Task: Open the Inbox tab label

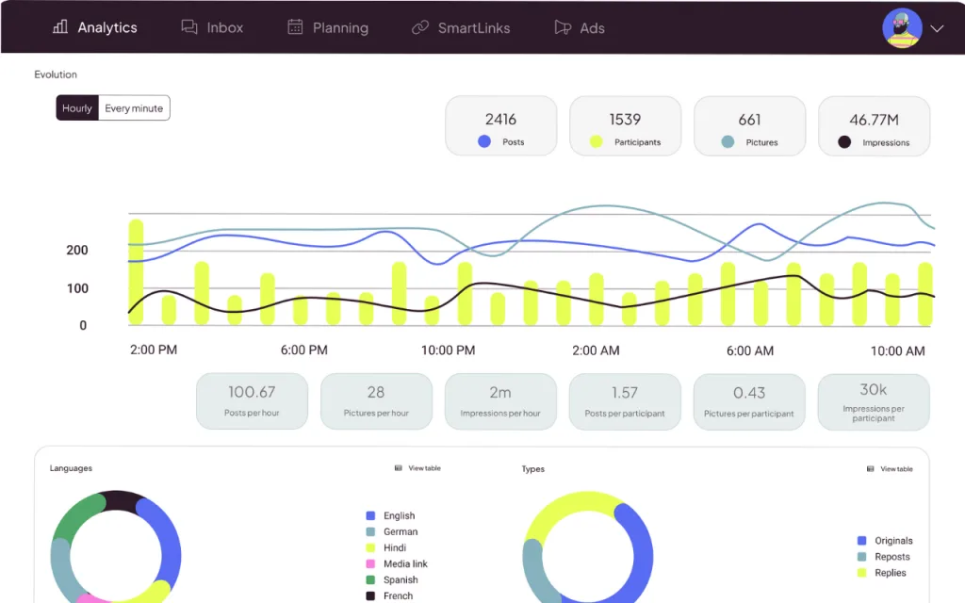Action: 225,27
